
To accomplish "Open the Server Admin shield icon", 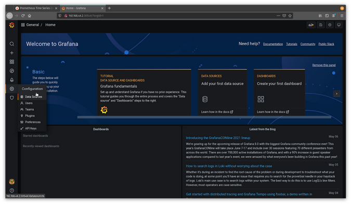I will coord(12,98).
